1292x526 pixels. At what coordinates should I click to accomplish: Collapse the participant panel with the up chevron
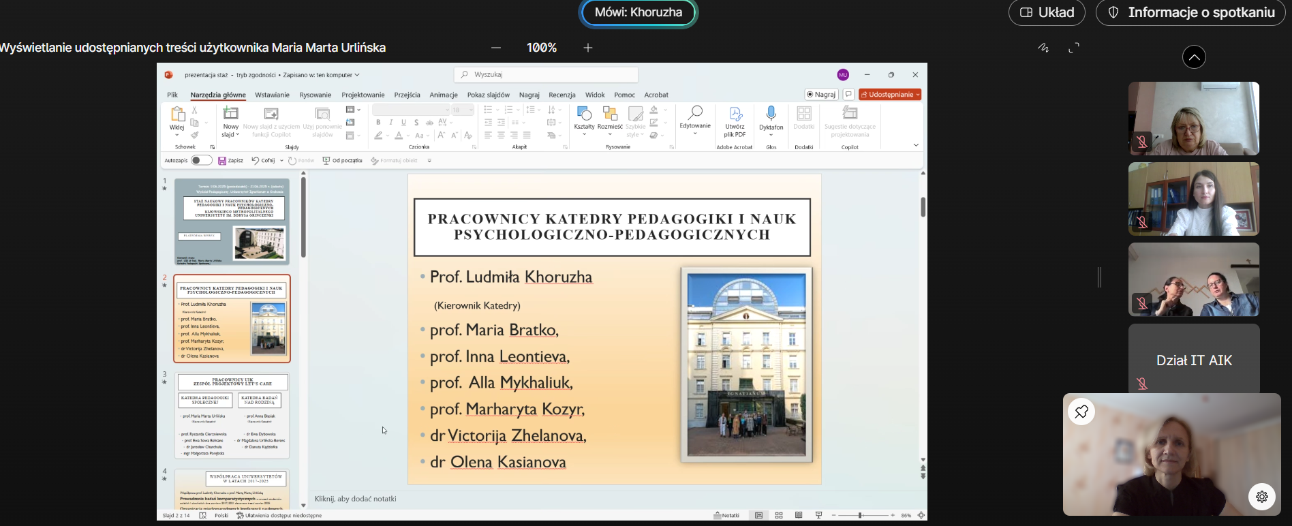[1194, 57]
